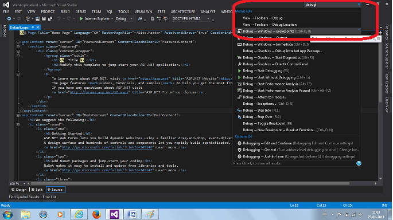The image size is (393, 220).
Task: Click the Open File toolbar icon
Action: (x=38, y=19)
